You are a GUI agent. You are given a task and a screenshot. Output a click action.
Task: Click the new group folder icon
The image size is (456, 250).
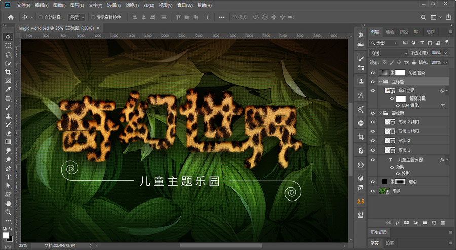click(x=425, y=223)
